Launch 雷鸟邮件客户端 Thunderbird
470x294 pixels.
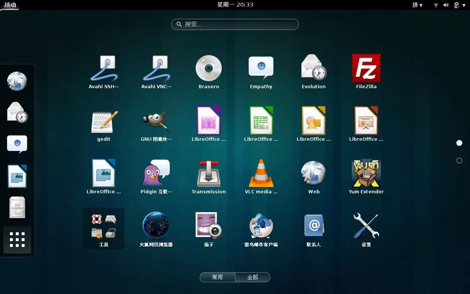pyautogui.click(x=261, y=230)
